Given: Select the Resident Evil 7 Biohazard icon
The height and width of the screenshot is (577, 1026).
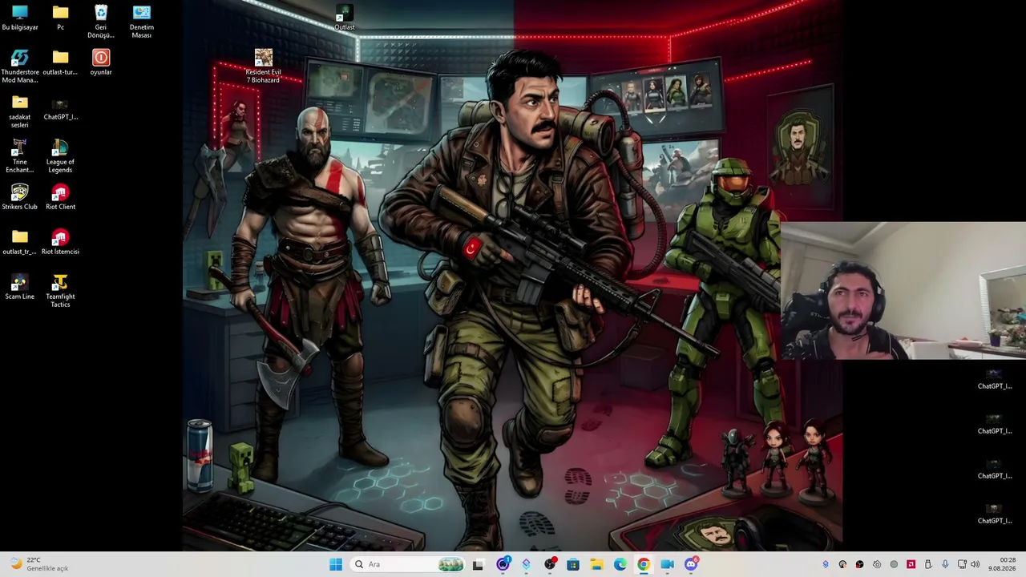Looking at the screenshot, I should (x=263, y=67).
